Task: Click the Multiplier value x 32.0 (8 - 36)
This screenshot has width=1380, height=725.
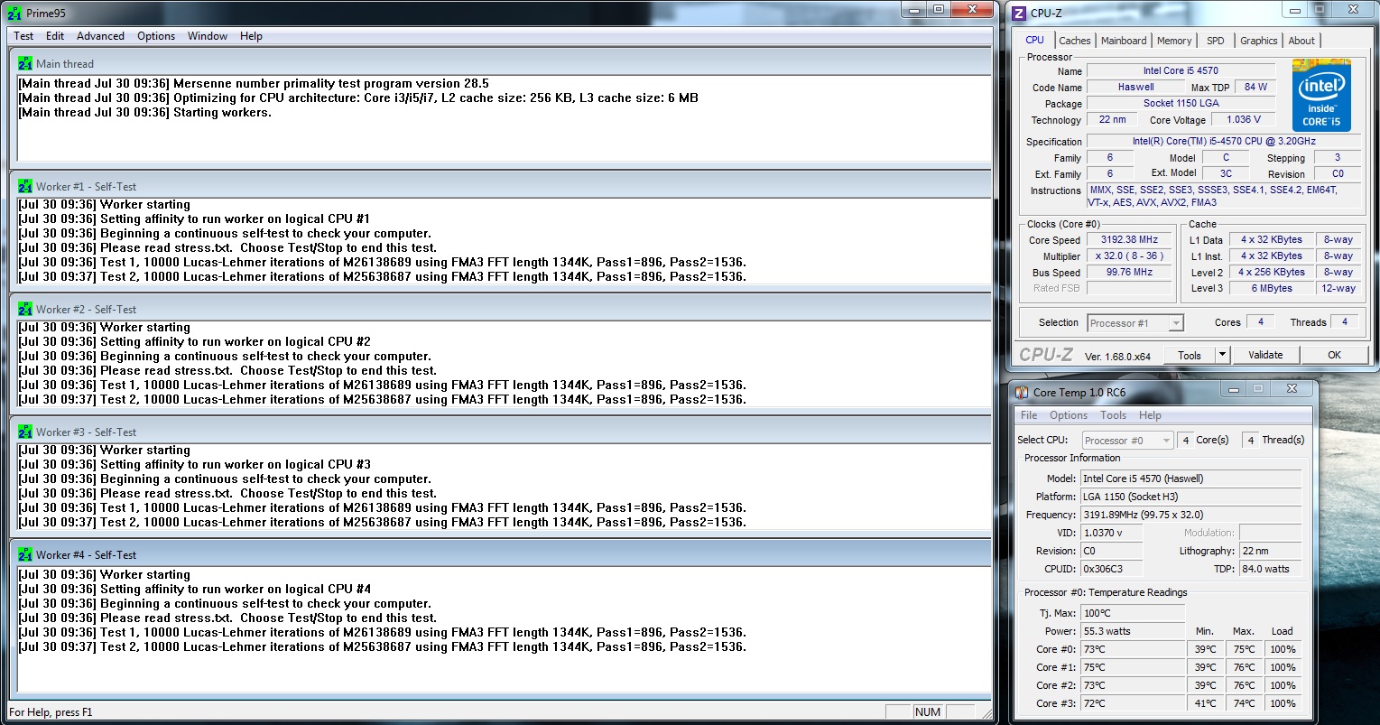Action: pyautogui.click(x=1130, y=256)
